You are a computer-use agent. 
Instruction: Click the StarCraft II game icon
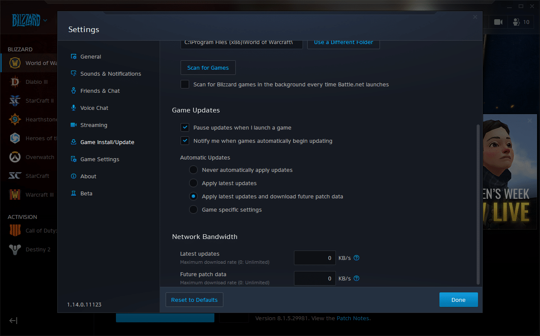[x=15, y=100]
